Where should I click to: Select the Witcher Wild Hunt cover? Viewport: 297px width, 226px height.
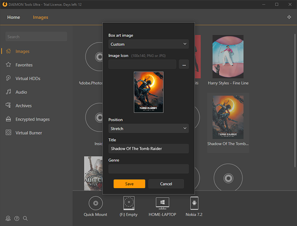click(93, 173)
